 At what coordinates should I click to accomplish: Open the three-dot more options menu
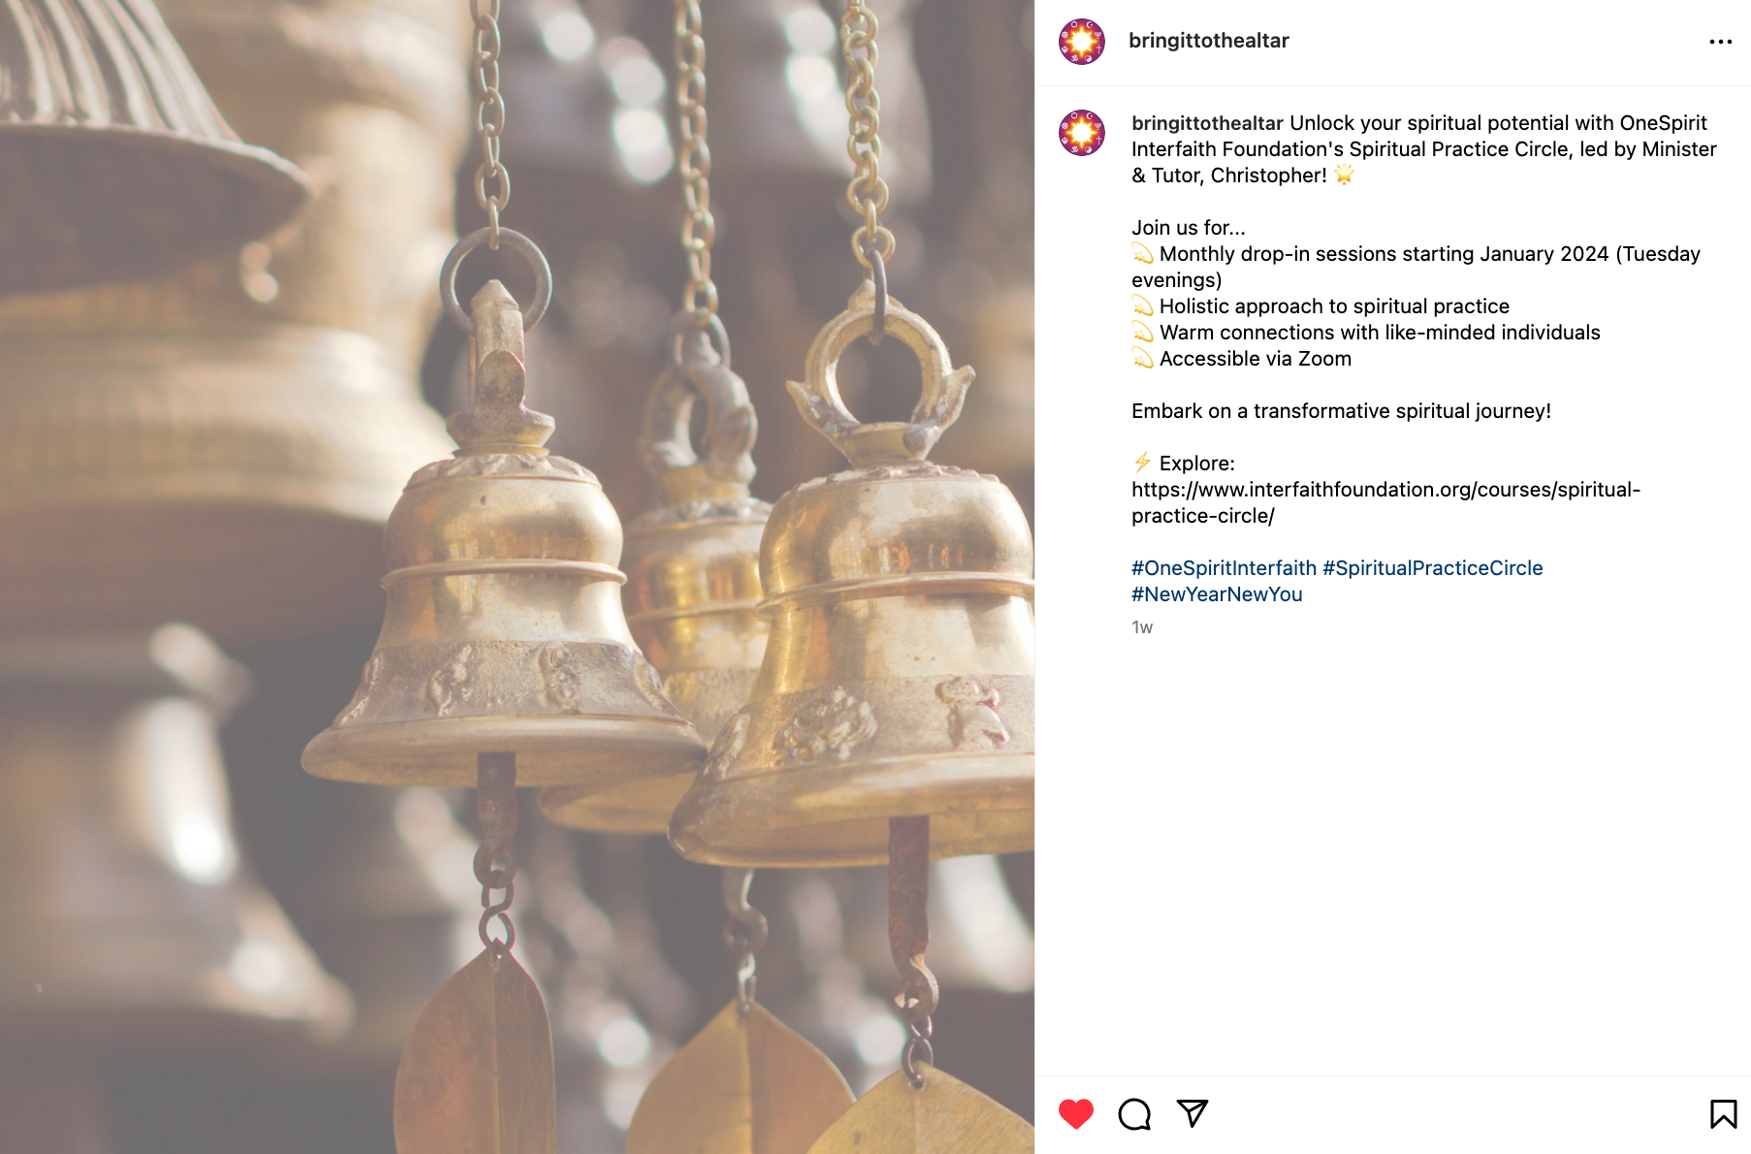point(1721,42)
